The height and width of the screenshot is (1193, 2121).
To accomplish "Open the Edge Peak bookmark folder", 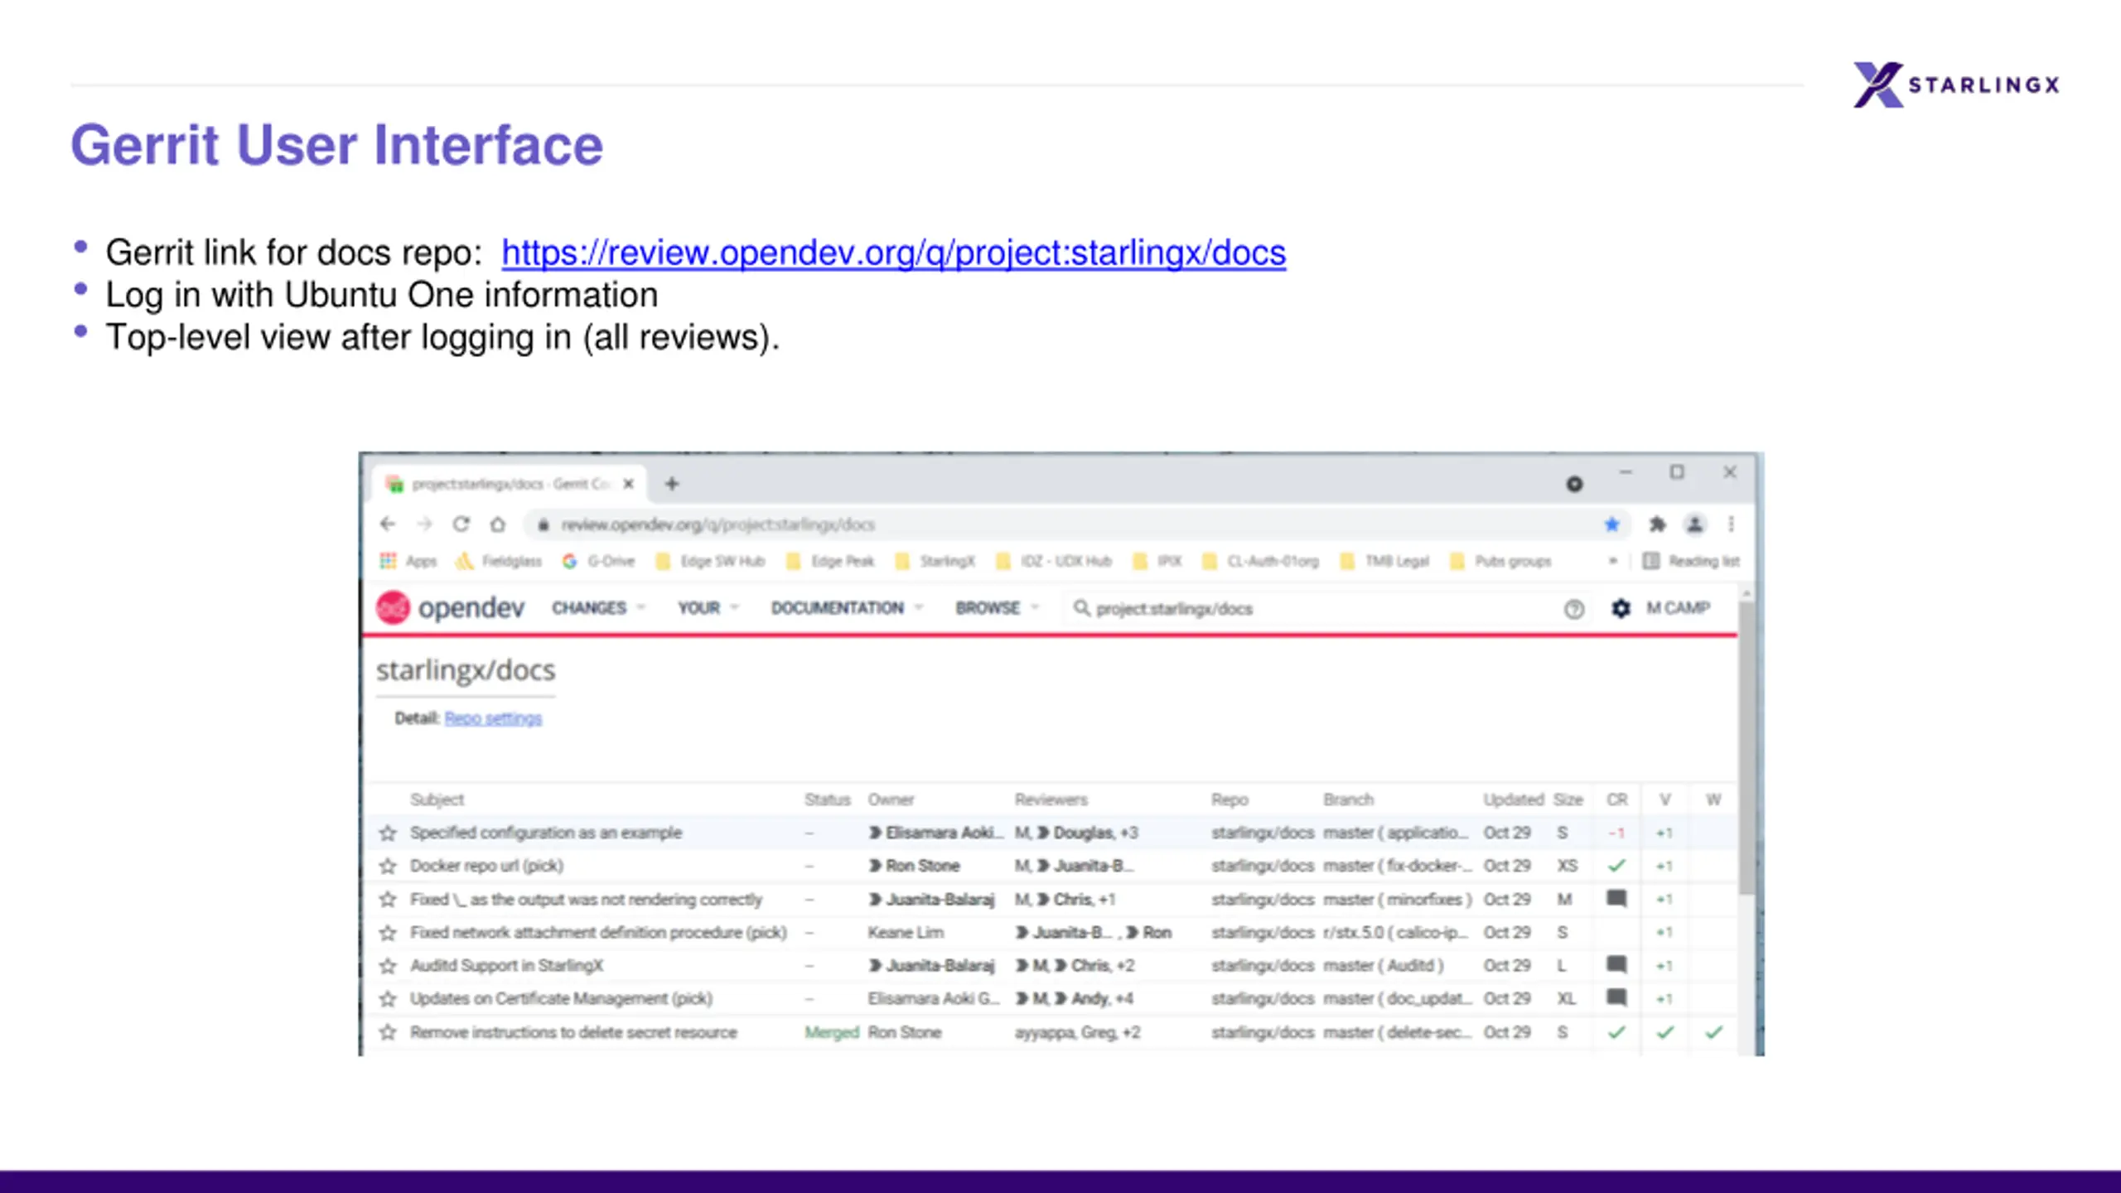I will (x=830, y=562).
